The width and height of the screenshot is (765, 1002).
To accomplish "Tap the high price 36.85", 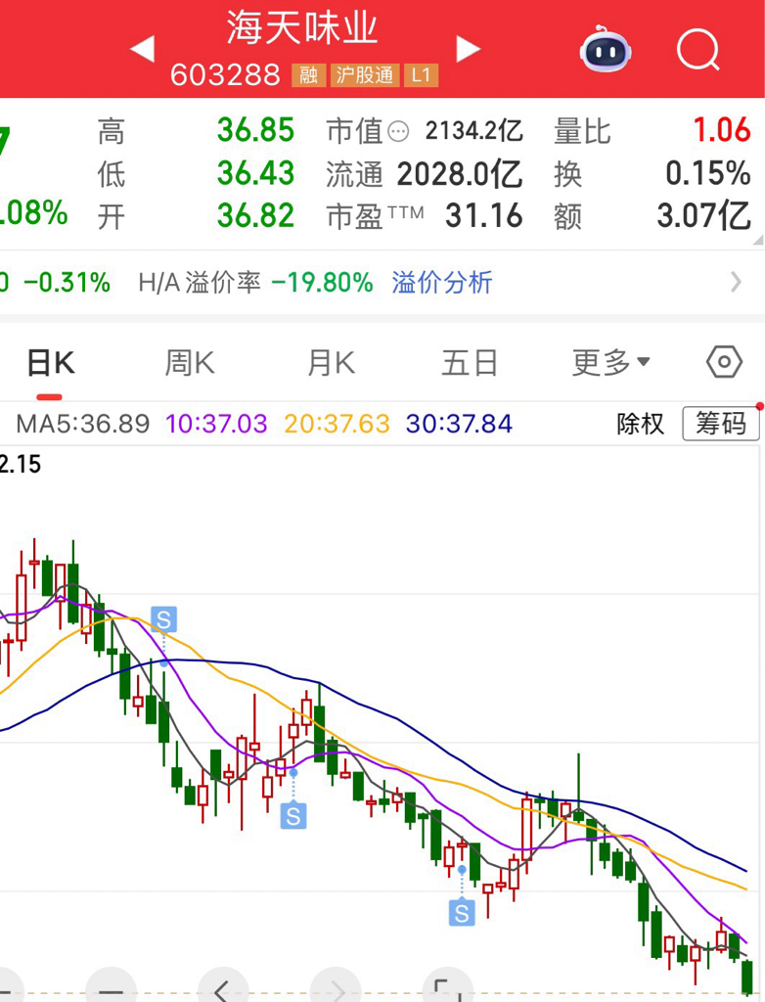I will (x=255, y=130).
